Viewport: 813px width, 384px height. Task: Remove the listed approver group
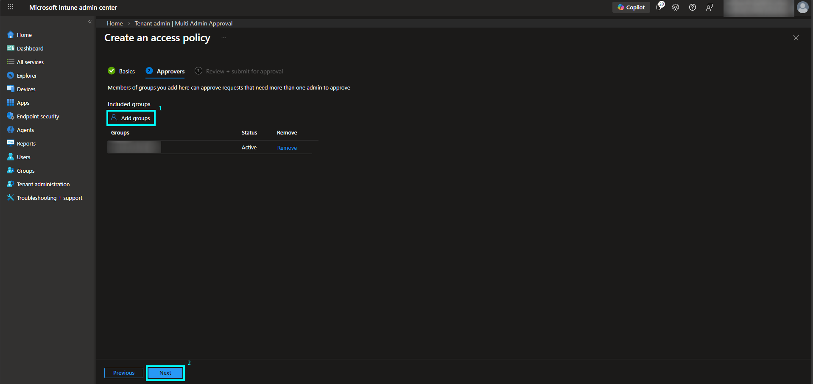[287, 148]
